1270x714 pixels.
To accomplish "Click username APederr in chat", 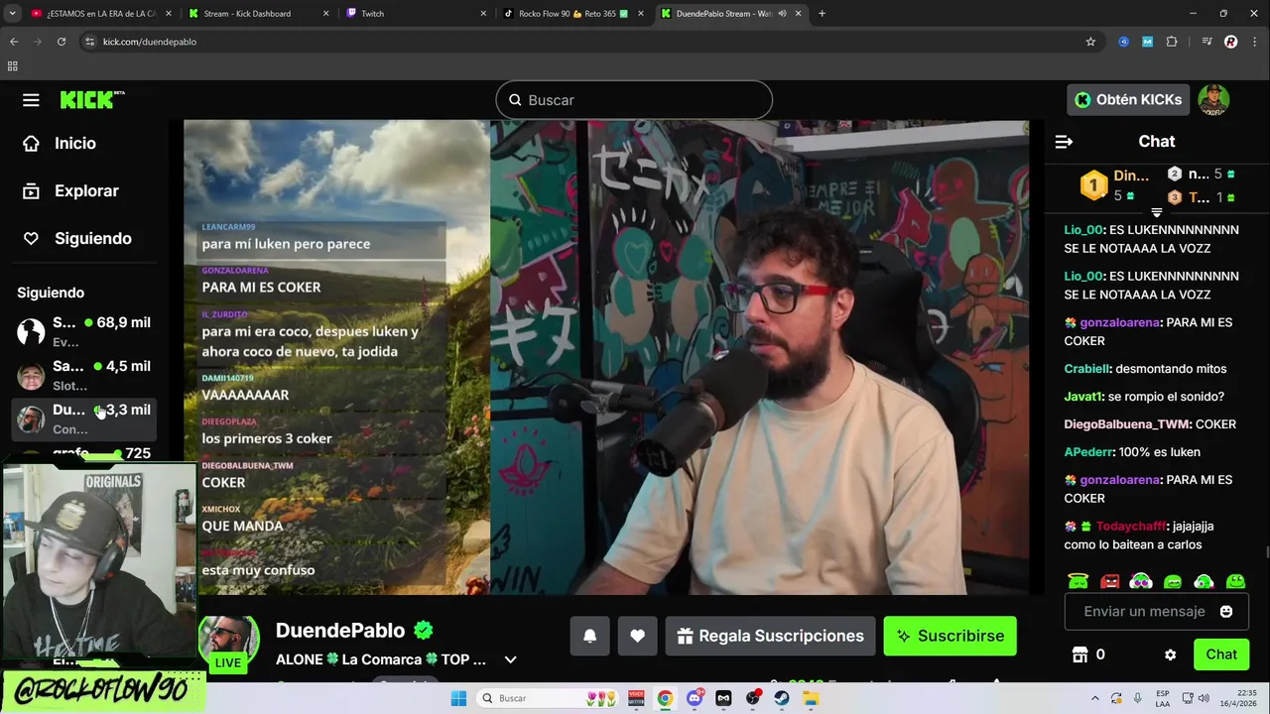I will tap(1088, 452).
